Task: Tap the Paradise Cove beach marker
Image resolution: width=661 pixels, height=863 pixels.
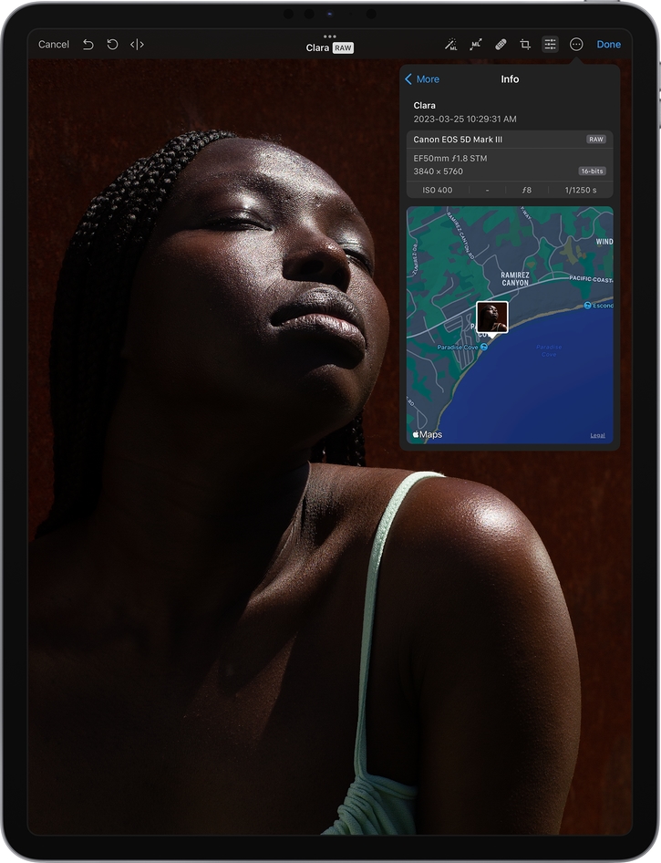Action: tap(484, 347)
